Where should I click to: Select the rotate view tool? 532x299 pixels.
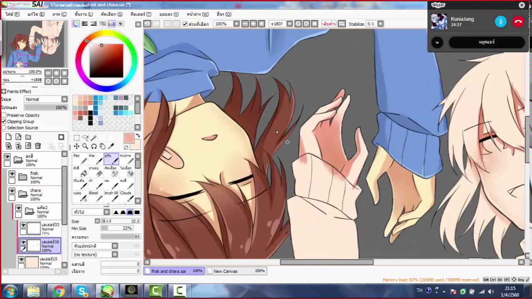tap(94, 146)
